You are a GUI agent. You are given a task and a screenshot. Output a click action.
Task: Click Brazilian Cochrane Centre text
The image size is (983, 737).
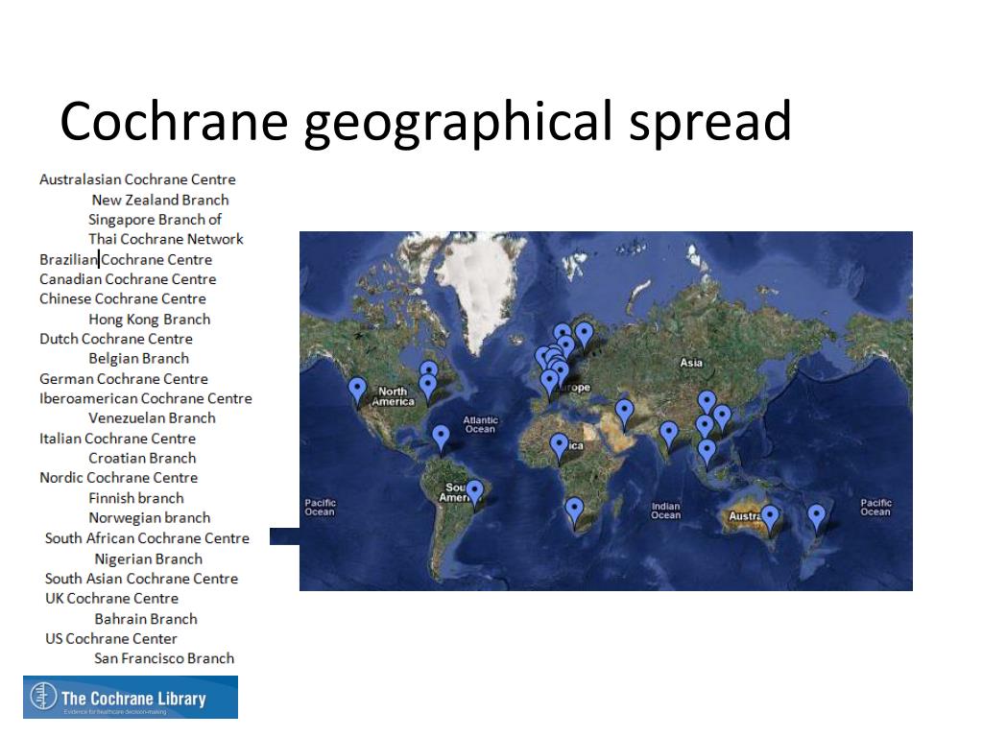point(126,259)
